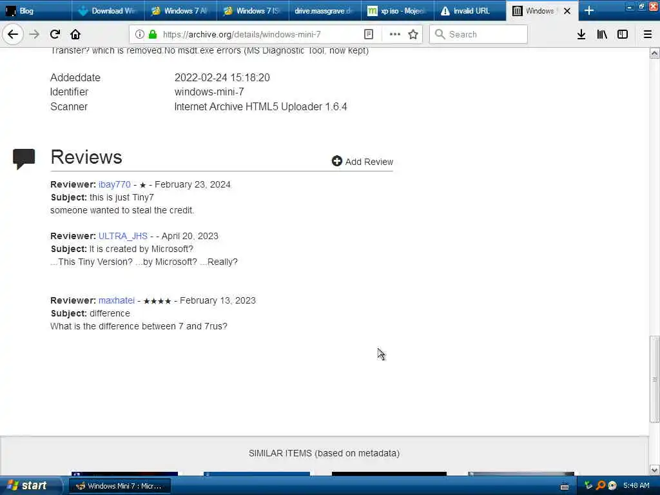Click the Internet Archive HTML5 Uploader 1.6.4 text

click(x=260, y=106)
